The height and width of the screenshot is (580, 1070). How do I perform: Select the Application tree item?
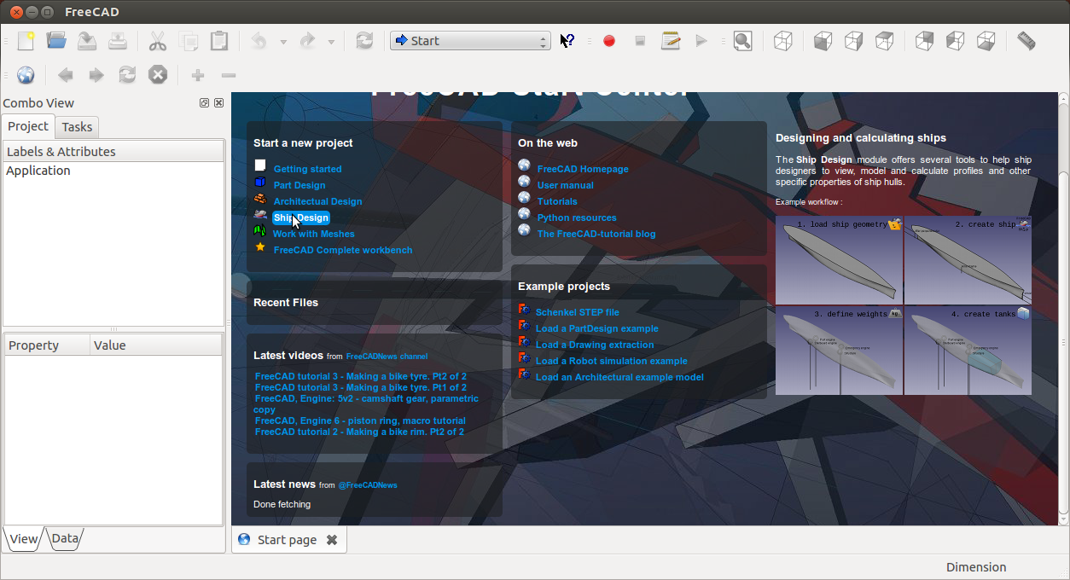pos(38,171)
